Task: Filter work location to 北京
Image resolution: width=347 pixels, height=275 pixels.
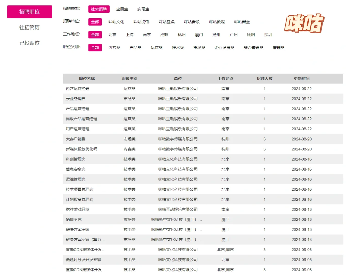Action: tap(112, 35)
